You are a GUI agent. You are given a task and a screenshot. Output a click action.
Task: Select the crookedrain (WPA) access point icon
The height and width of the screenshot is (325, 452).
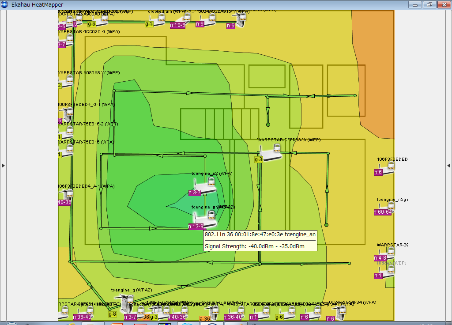pyautogui.click(x=157, y=20)
